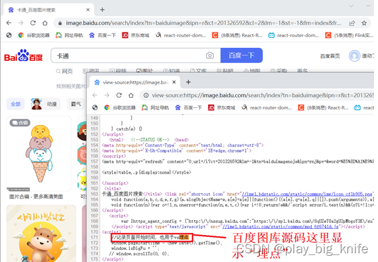Viewport: 378px width, 262px height.
Task: Click the user avatar icon
Action: point(354,56)
